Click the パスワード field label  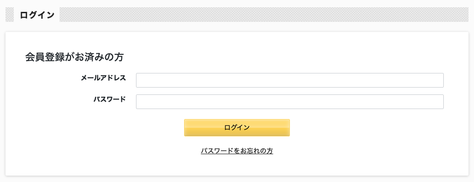click(109, 99)
